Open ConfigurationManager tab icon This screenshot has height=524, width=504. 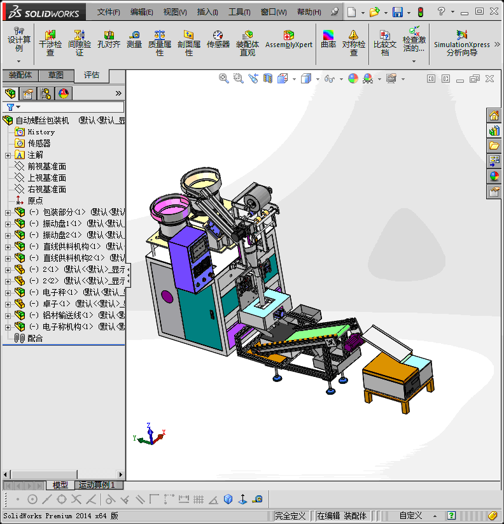tap(46, 94)
